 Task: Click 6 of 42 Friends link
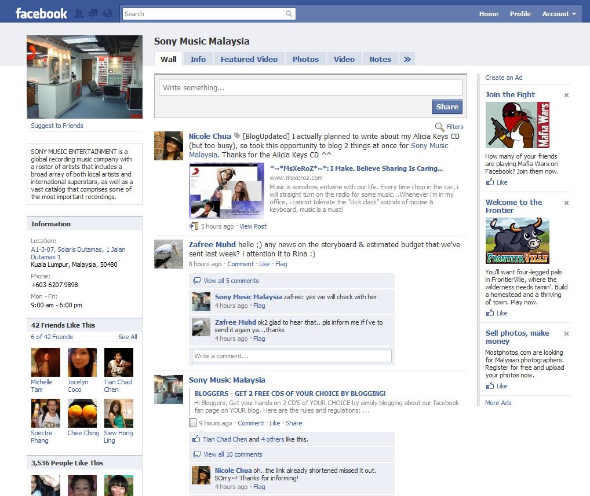point(52,337)
